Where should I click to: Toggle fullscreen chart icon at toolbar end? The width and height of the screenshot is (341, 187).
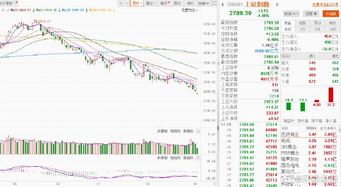pos(213,3)
